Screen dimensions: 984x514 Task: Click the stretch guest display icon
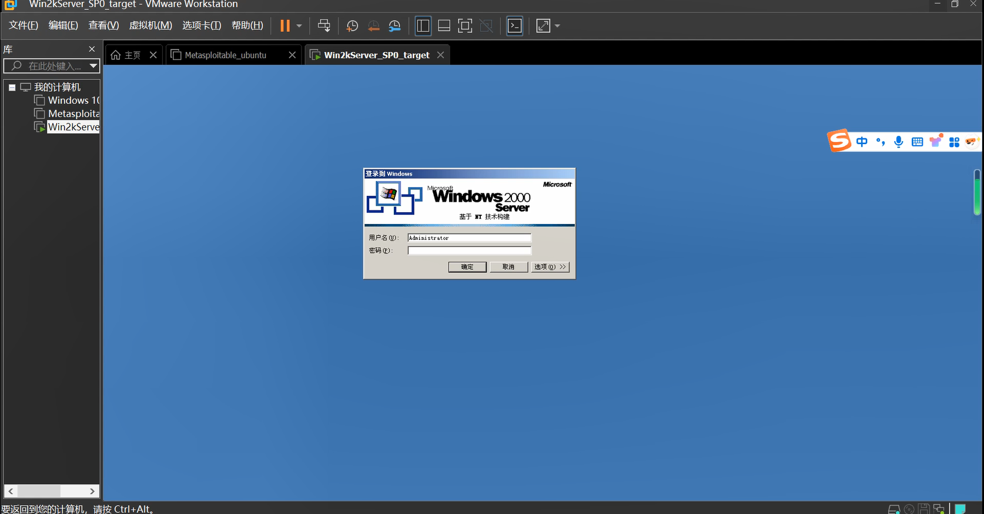(544, 26)
